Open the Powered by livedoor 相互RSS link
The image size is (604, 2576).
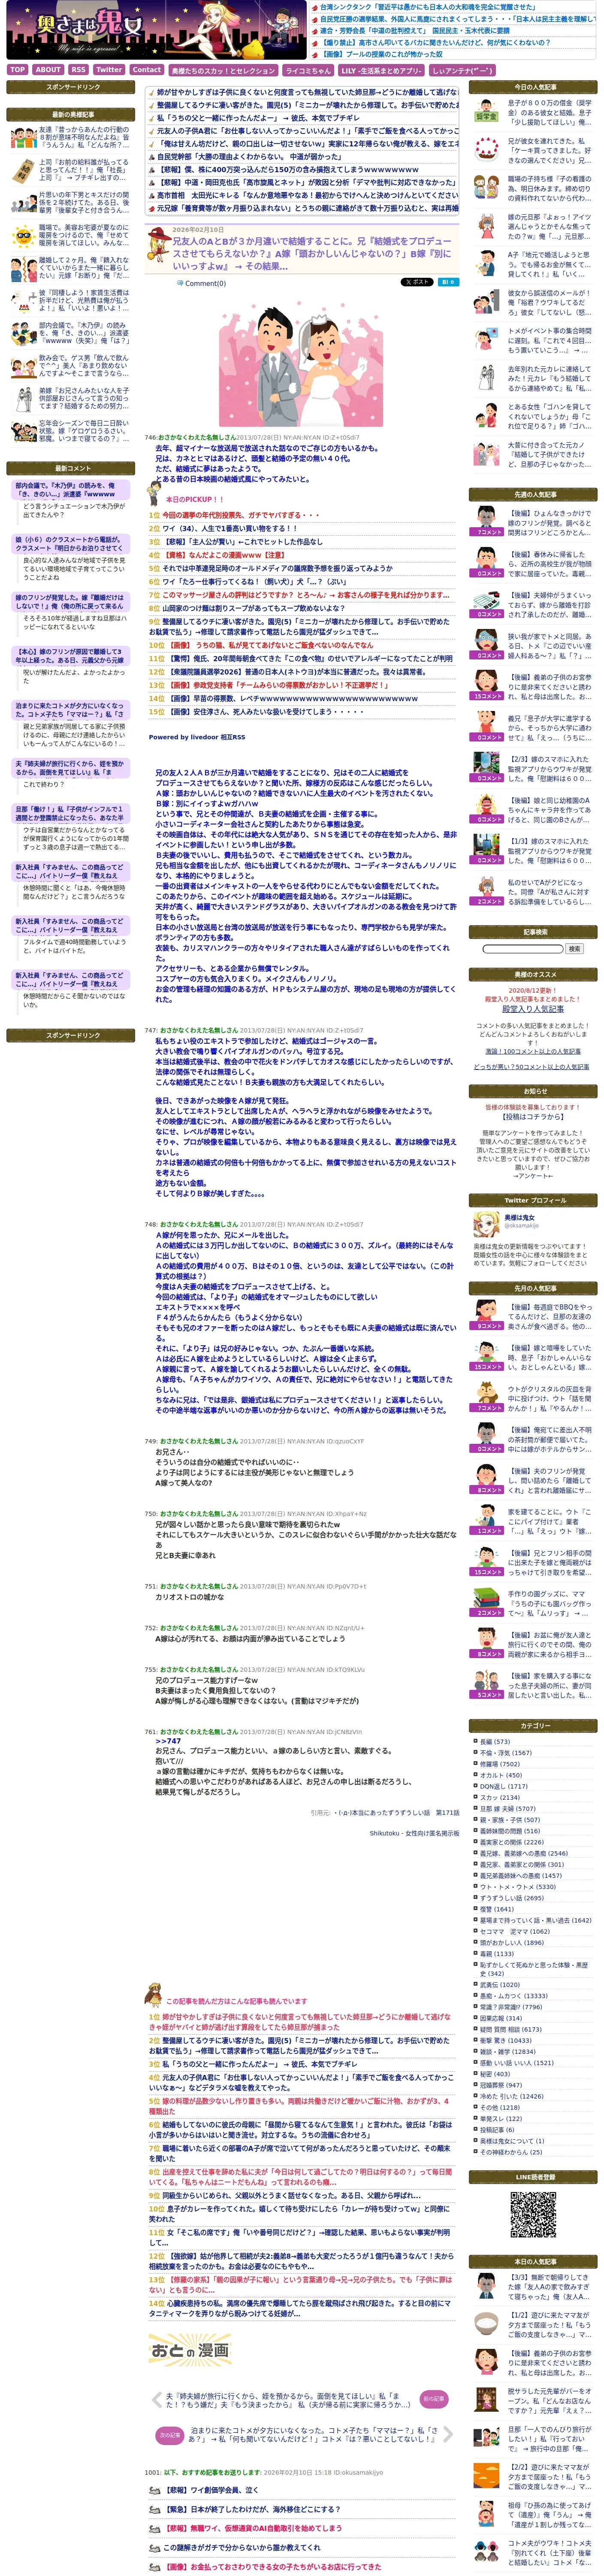196,737
